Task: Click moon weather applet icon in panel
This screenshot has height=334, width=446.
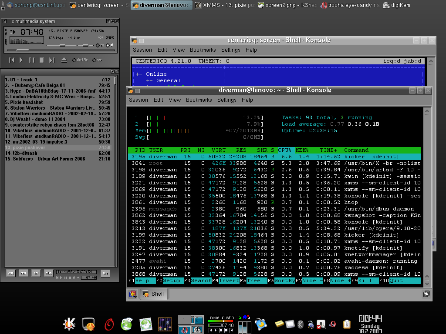Action: tap(261, 324)
